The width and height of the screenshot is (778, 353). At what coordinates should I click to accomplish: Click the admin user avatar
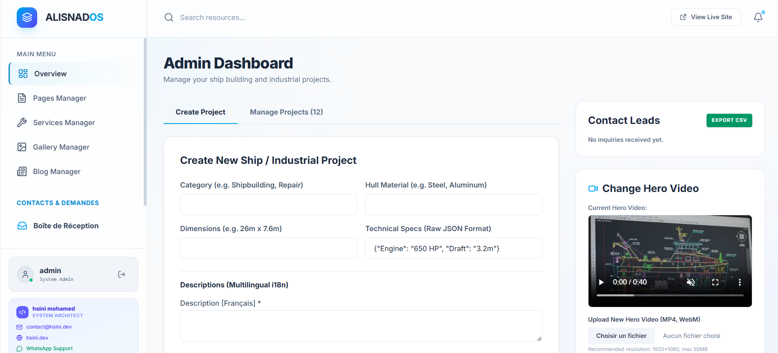pos(25,274)
